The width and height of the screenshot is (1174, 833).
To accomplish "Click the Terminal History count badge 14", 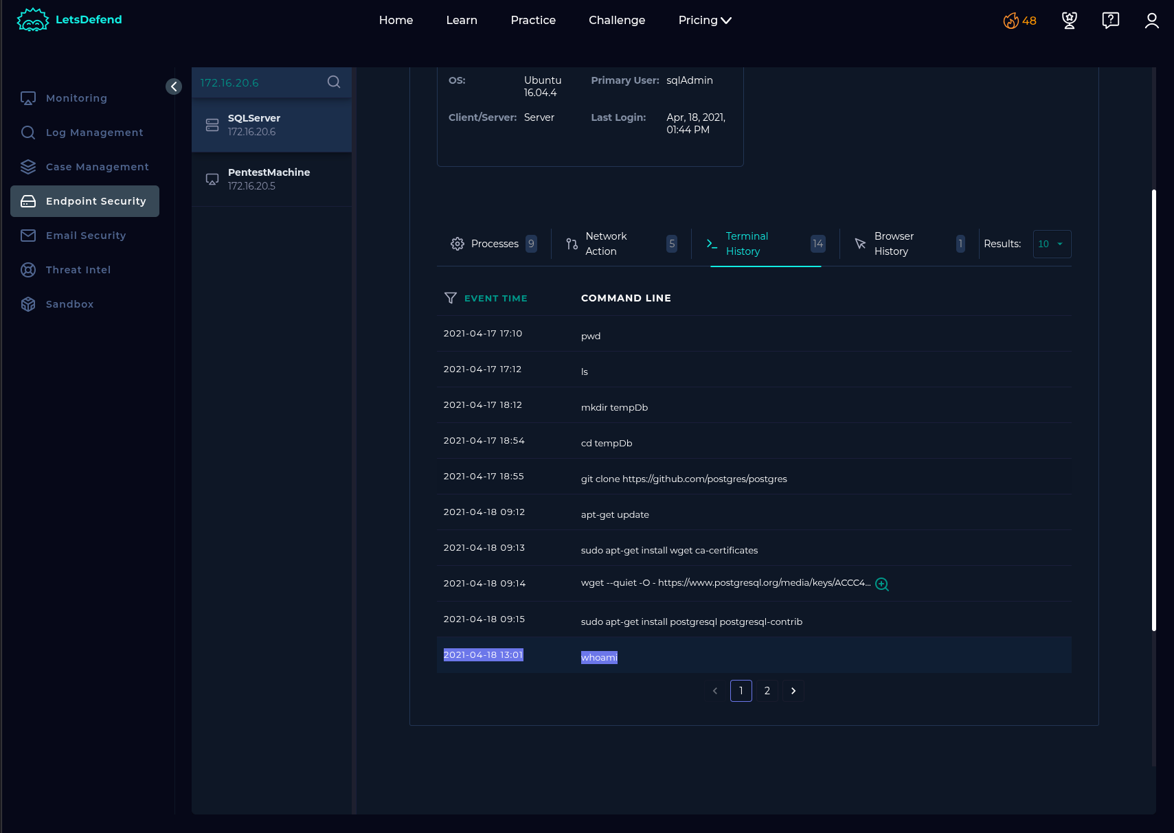I will (x=817, y=244).
